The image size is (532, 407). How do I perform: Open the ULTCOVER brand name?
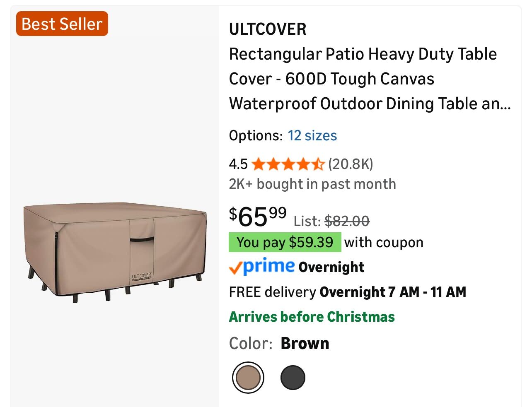[267, 29]
